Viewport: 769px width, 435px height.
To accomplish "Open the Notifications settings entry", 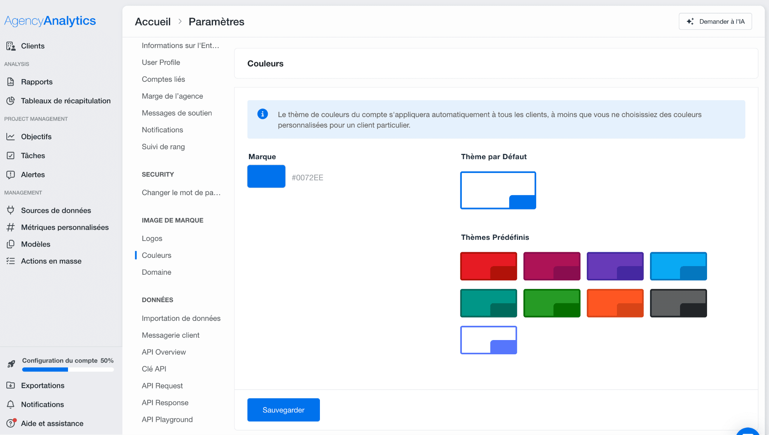I will tap(162, 129).
